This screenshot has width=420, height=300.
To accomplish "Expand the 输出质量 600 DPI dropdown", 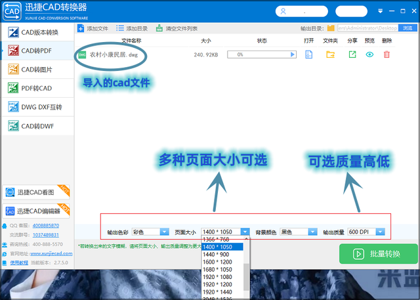I will pyautogui.click(x=380, y=232).
